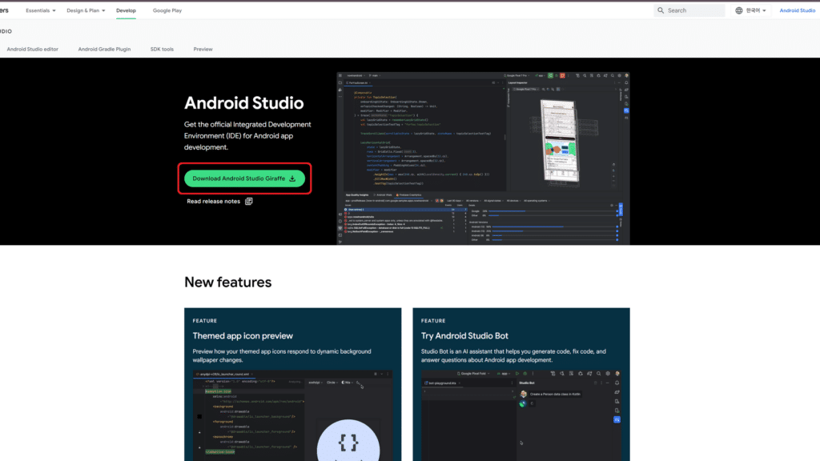Click the globe language icon

coord(739,10)
